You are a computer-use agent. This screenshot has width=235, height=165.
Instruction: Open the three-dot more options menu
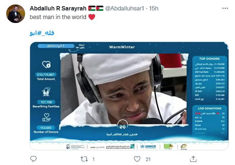(x=225, y=8)
